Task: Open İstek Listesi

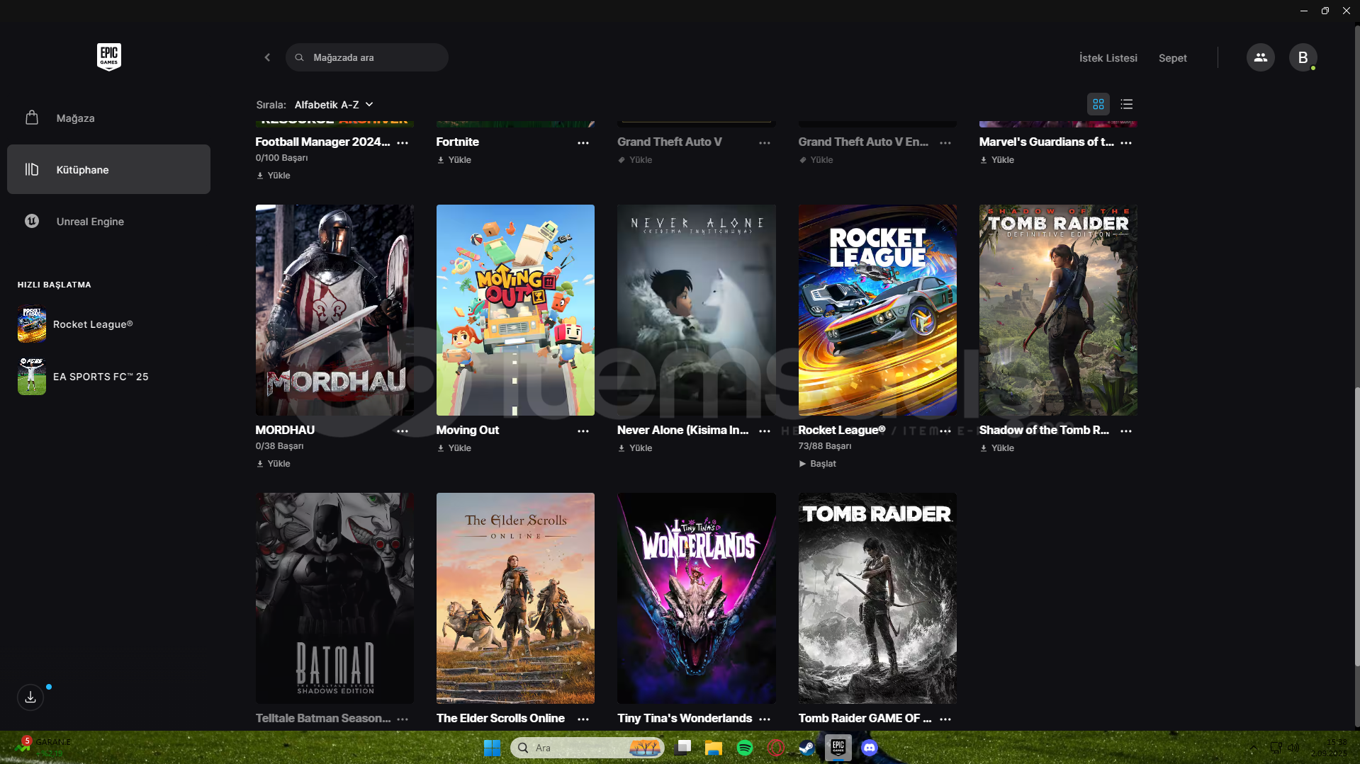Action: [1108, 58]
